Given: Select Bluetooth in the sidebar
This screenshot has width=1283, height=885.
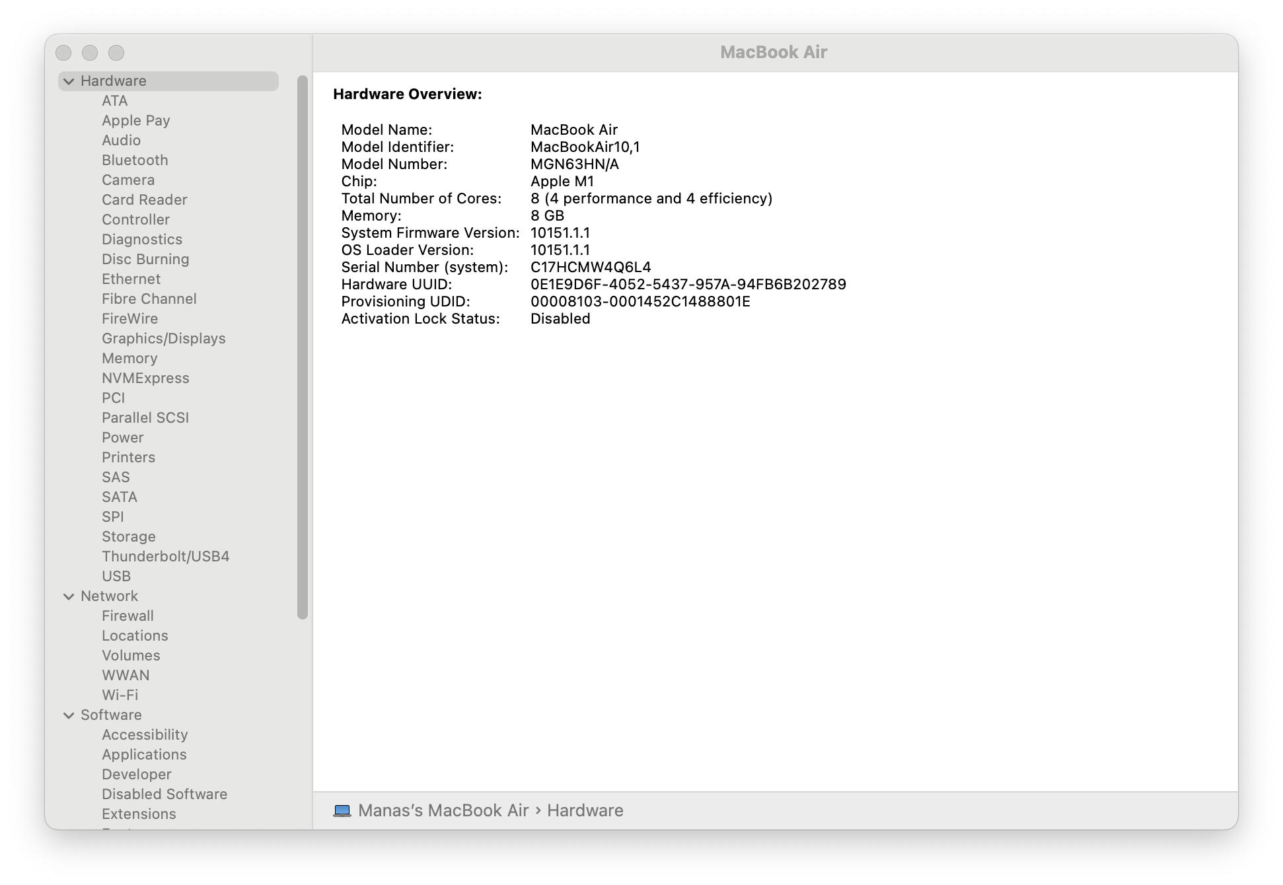Looking at the screenshot, I should coord(135,160).
